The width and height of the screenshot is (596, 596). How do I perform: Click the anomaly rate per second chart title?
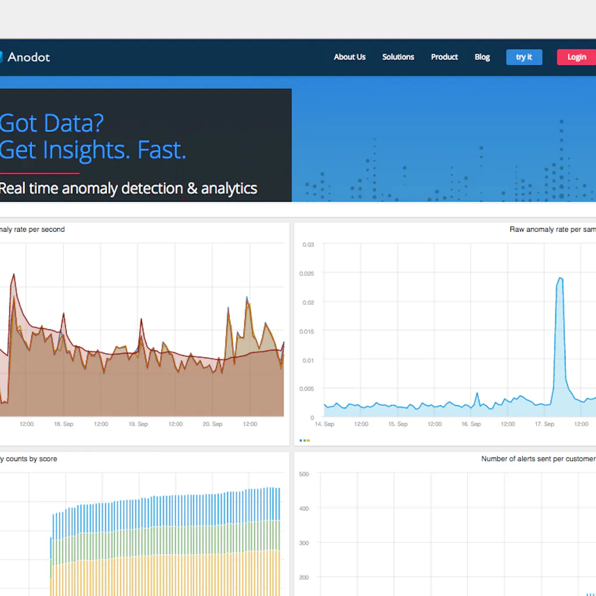click(32, 229)
